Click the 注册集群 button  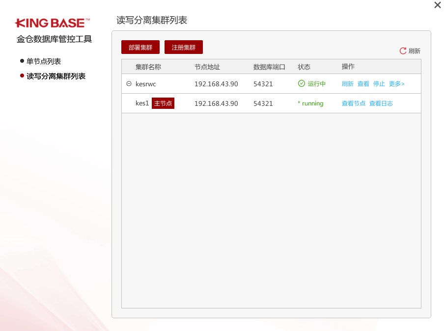(x=184, y=47)
